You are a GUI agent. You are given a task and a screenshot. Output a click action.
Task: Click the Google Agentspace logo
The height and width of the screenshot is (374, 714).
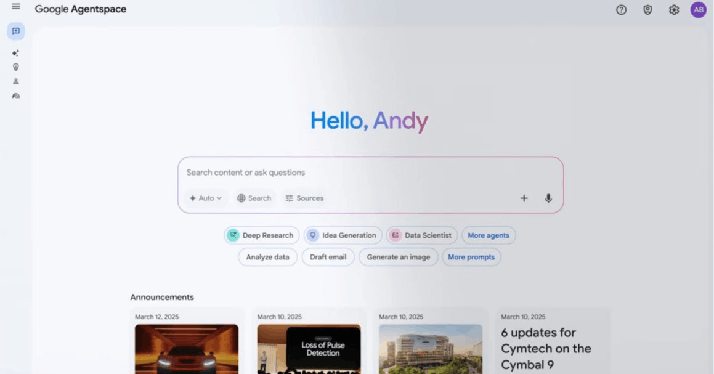tap(81, 9)
